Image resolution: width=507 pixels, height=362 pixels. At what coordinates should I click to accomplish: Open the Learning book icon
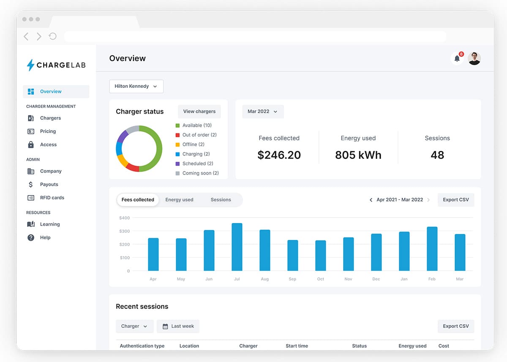pos(31,224)
